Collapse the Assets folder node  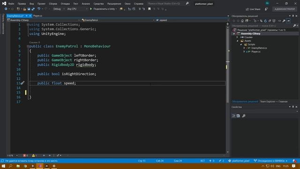238,41
